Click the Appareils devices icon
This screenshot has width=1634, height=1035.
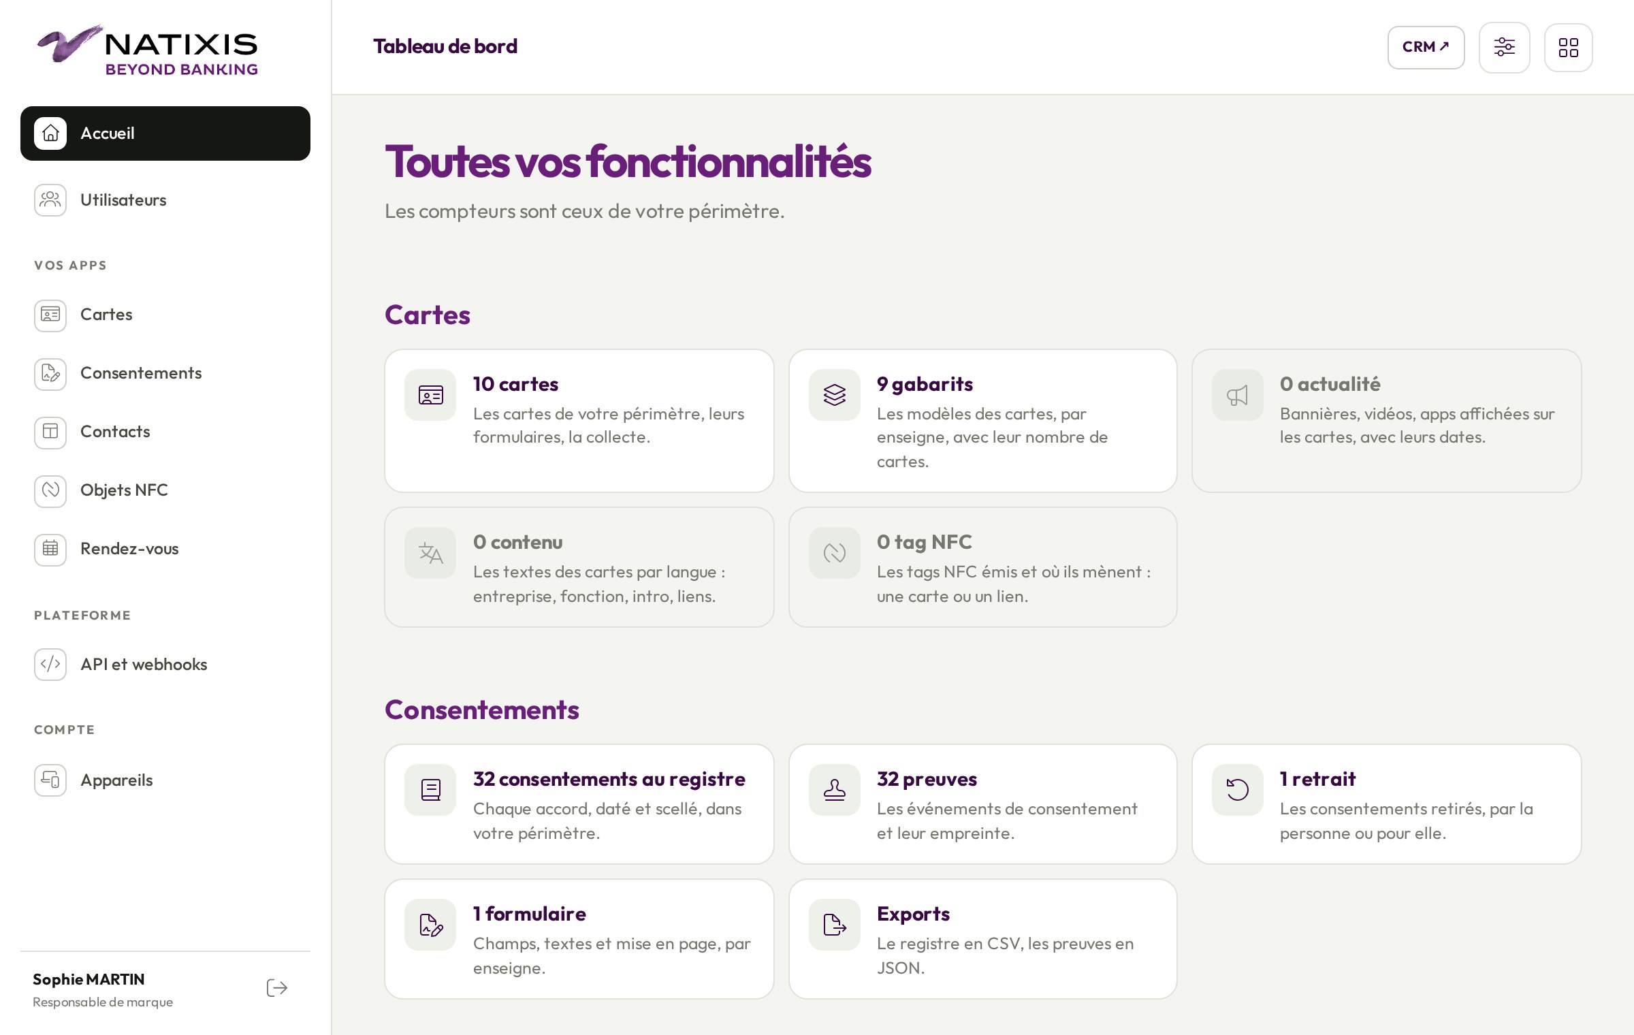tap(50, 780)
